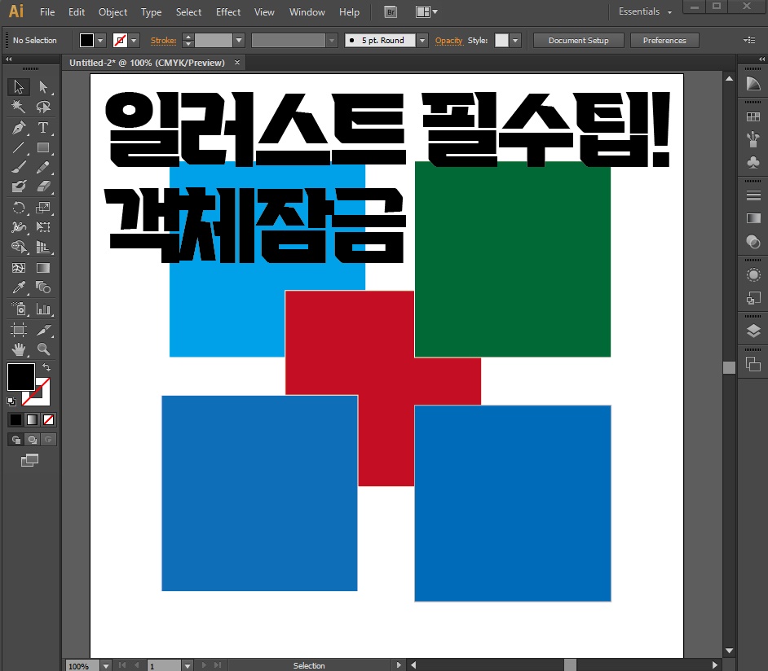Image resolution: width=768 pixels, height=671 pixels.
Task: Set paint mode to None
Action: pos(48,419)
